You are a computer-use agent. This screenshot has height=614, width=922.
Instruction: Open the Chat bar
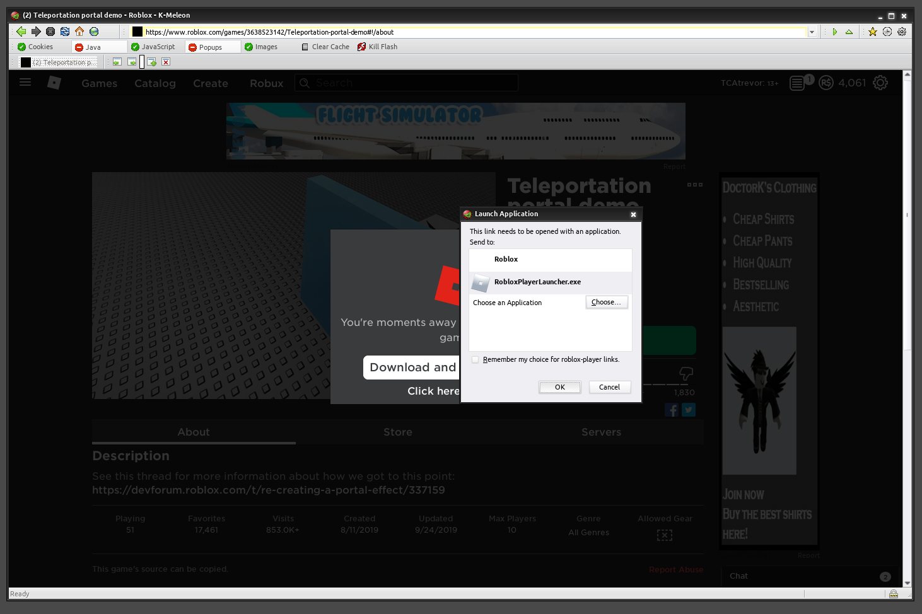click(812, 576)
